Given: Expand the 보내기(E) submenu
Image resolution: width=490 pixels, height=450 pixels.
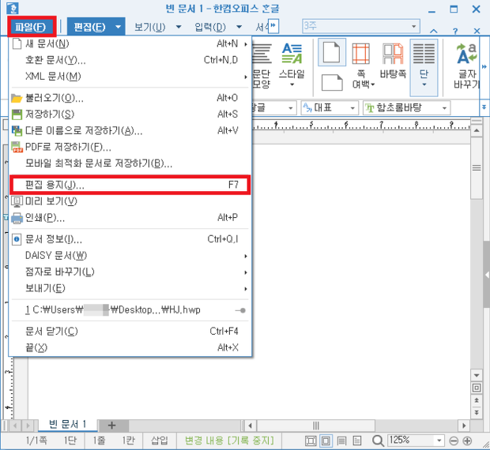Looking at the screenshot, I should [130, 288].
